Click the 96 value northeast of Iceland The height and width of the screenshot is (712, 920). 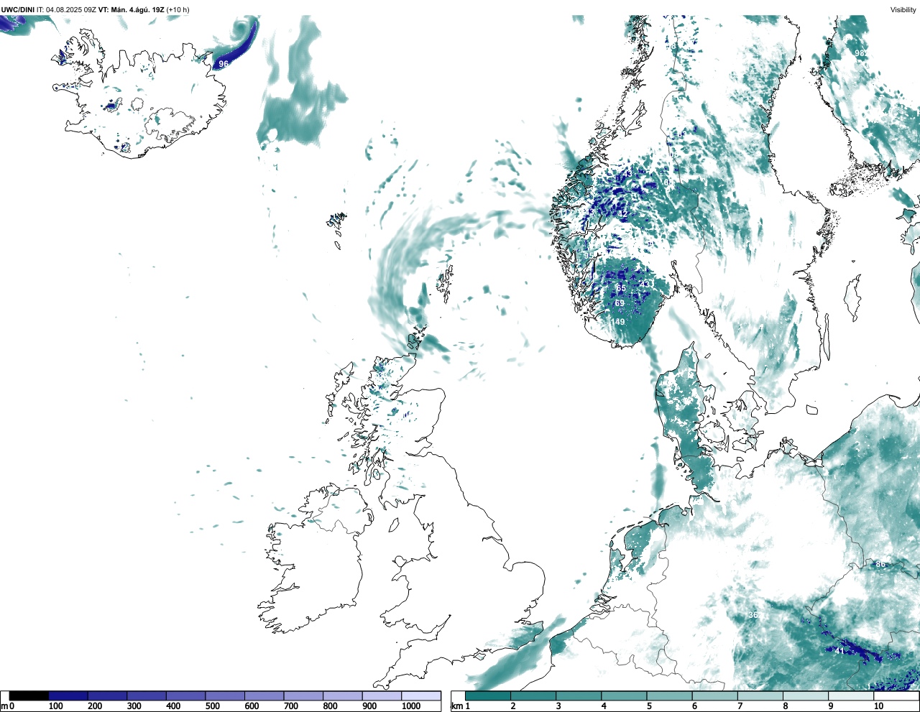pos(224,64)
